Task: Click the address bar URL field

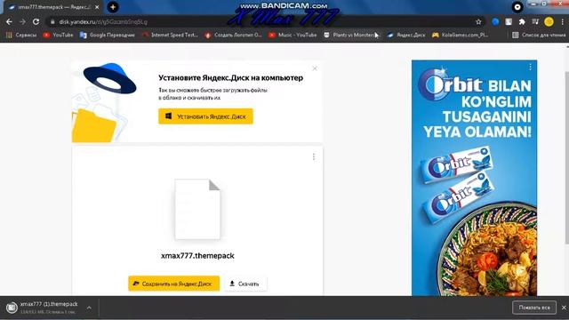Action: pyautogui.click(x=261, y=21)
